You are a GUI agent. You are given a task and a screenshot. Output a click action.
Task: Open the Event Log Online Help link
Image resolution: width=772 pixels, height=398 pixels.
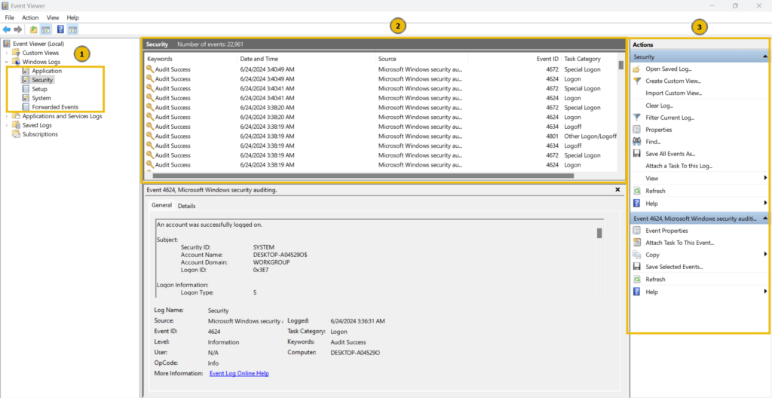click(x=239, y=373)
